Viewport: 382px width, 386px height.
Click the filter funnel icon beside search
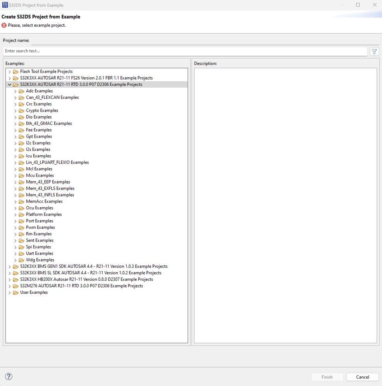[374, 52]
